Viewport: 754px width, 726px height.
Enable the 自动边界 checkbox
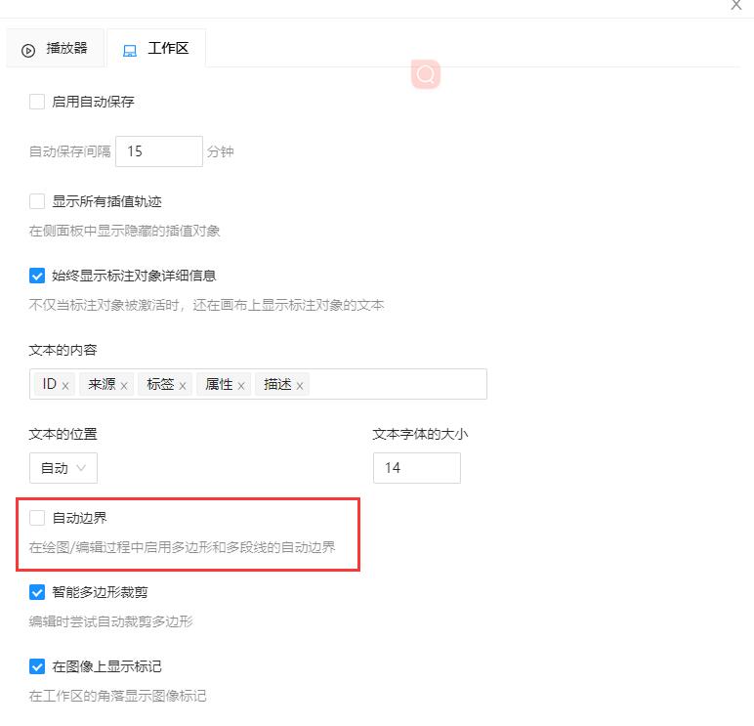pyautogui.click(x=37, y=518)
